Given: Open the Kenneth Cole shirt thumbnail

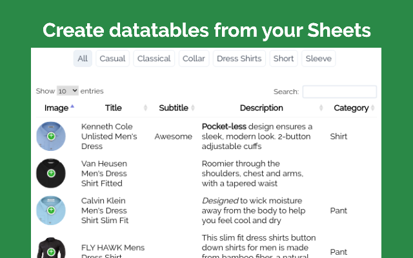Looking at the screenshot, I should pos(45,132).
